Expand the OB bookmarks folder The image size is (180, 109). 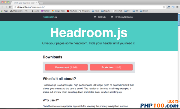[135, 11]
